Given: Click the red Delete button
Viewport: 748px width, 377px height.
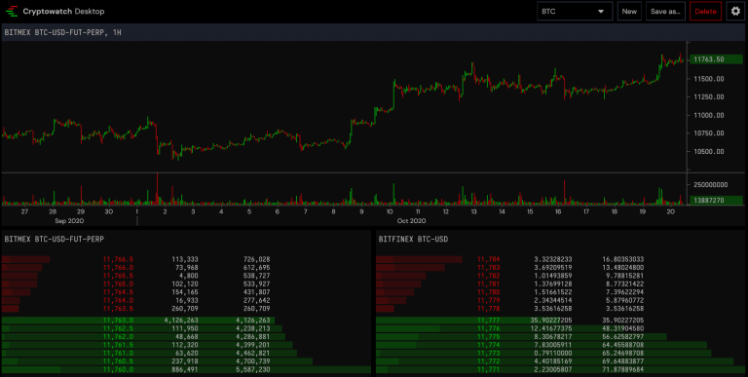Looking at the screenshot, I should pos(705,11).
